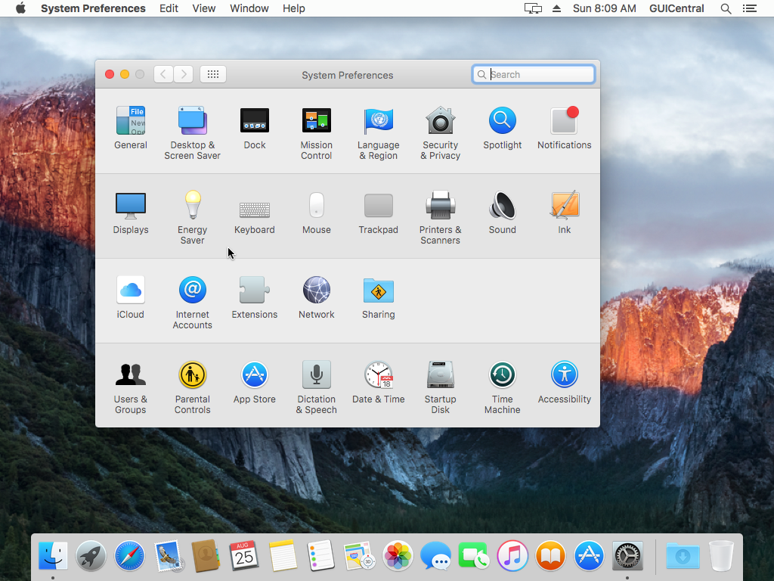Open the System Preferences menu
This screenshot has width=774, height=581.
point(93,8)
